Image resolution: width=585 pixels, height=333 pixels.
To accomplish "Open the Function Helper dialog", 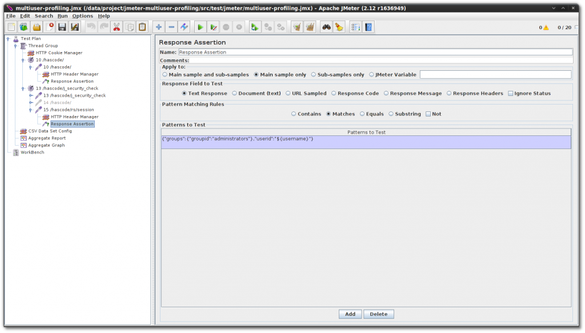I will (355, 26).
